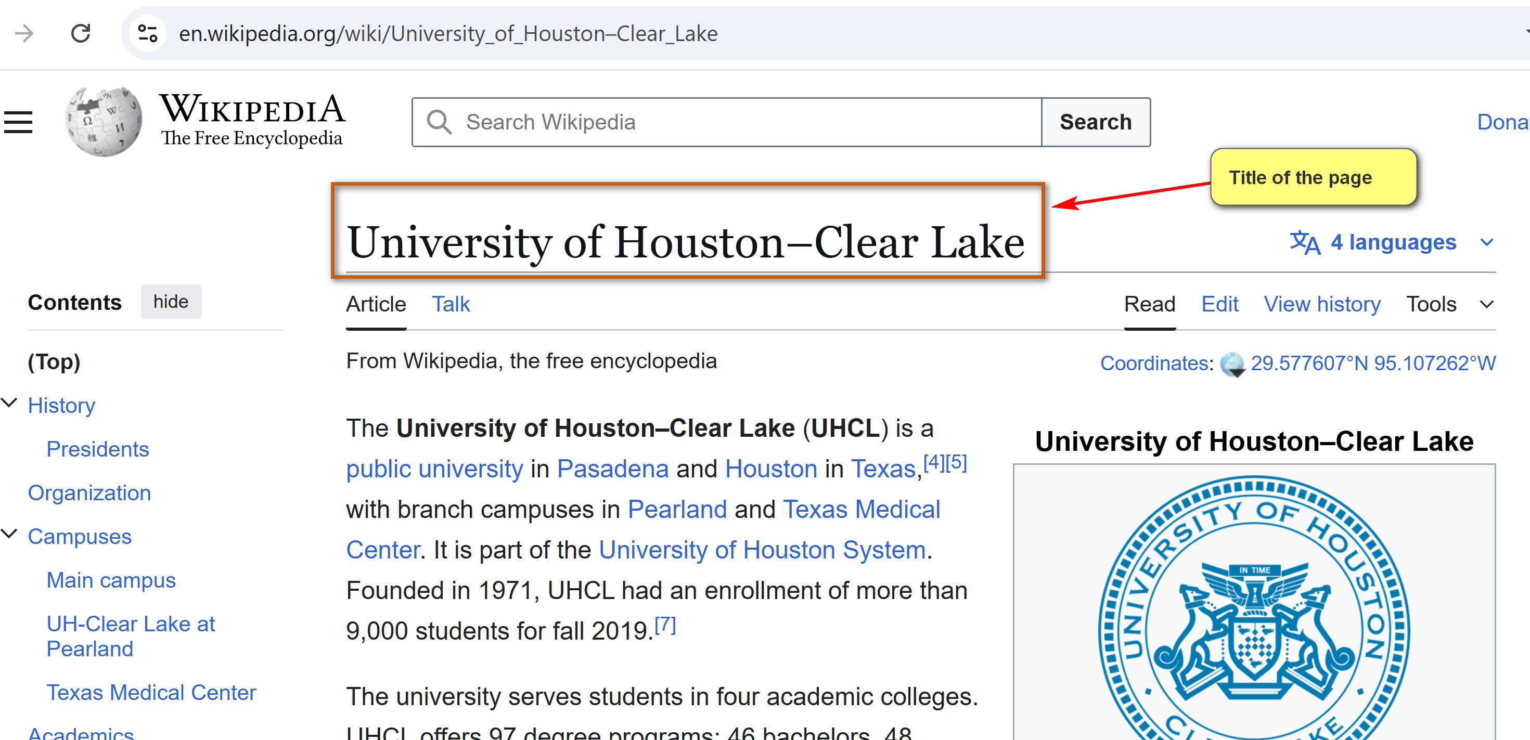Click the browser forward arrow
This screenshot has width=1530, height=740.
point(24,33)
